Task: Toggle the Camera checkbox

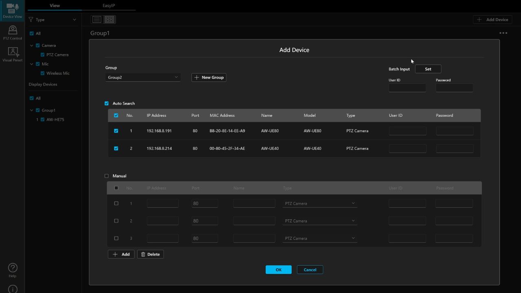Action: point(38,46)
